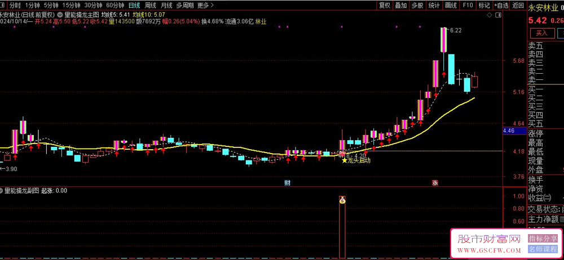Click the 主力净额 main fund row

(545, 219)
